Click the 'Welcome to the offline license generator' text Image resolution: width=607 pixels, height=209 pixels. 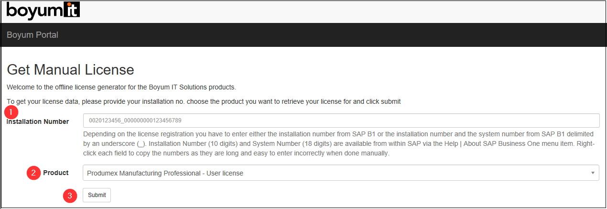121,87
